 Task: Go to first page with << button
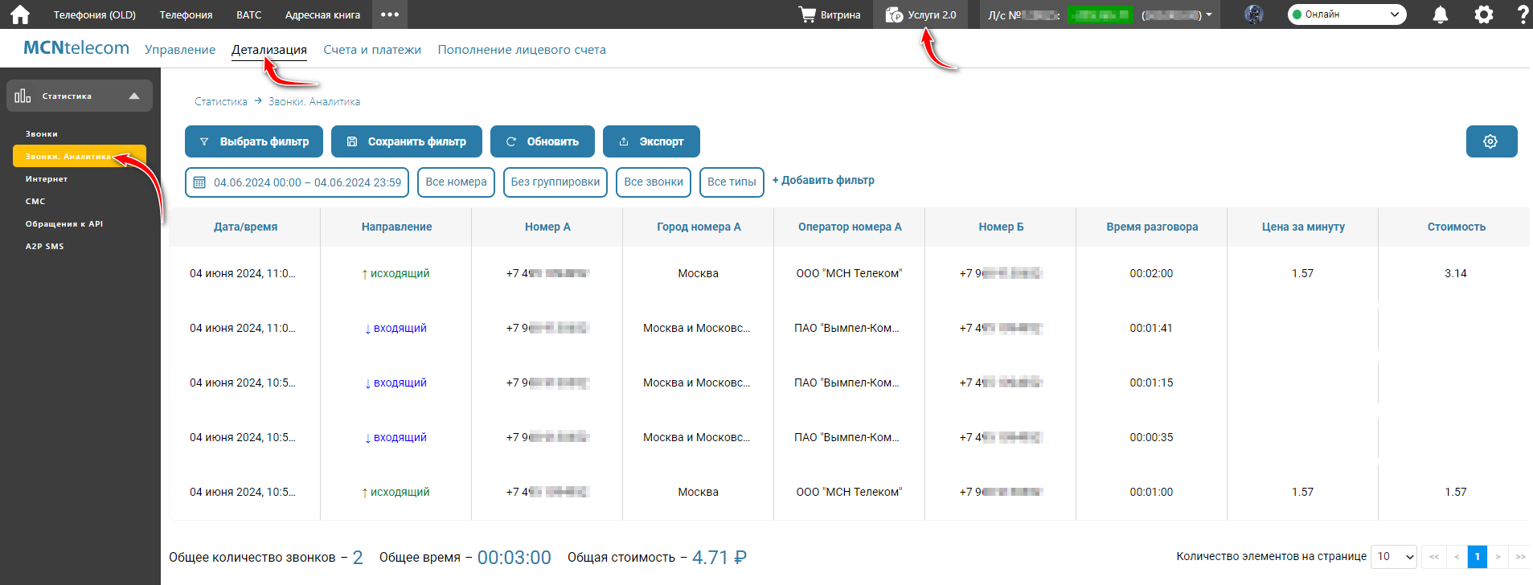click(1434, 556)
